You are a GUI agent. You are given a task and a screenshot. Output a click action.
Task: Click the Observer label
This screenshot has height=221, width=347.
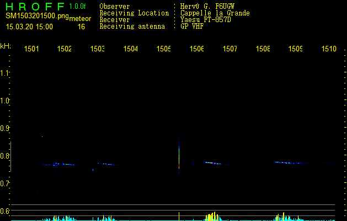point(115,7)
